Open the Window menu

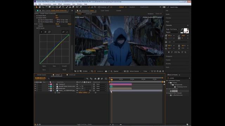tap(79, 4)
